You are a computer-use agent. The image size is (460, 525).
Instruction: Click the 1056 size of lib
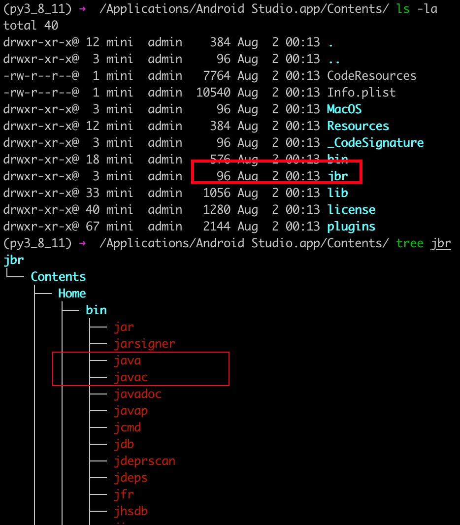(x=217, y=193)
